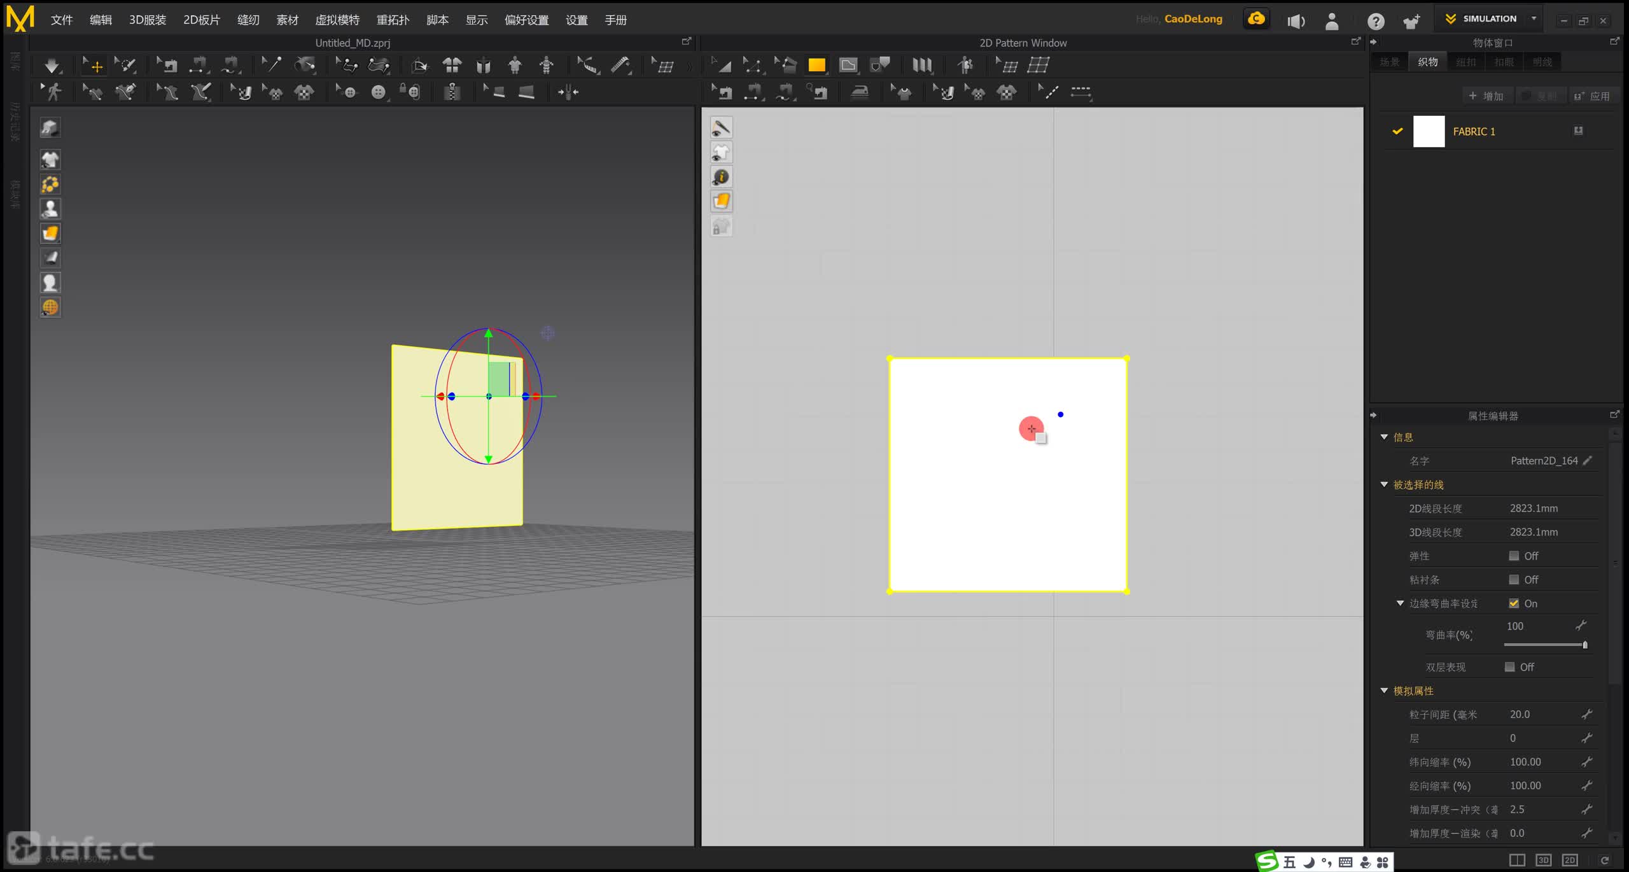Click the speaker announcement icon
The image size is (1629, 872).
1296,21
